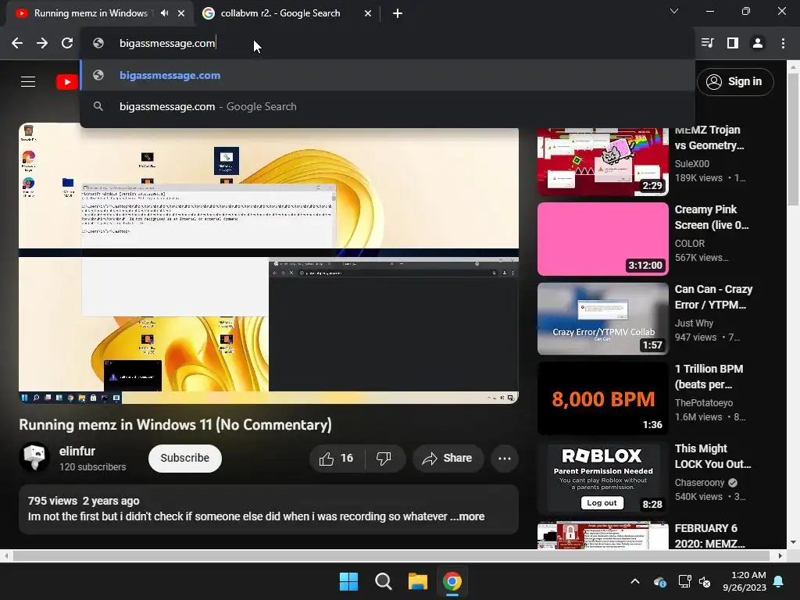
Task: Subscribe to the elinfur channel
Action: click(x=184, y=458)
